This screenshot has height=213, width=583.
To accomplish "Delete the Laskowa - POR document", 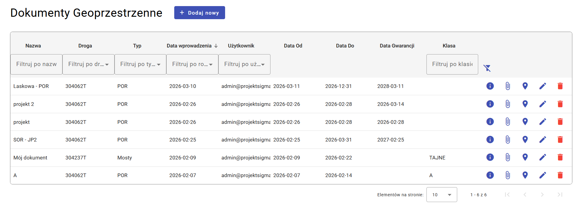I will tap(560, 86).
